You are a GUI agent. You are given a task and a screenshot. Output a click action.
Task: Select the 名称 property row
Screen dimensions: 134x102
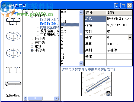[x=109, y=19]
